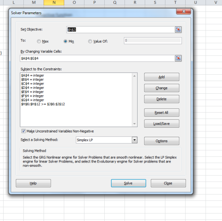Screen dimensions: 222x221
Task: Select constraint $A$4 = integer
Action: (x=33, y=76)
